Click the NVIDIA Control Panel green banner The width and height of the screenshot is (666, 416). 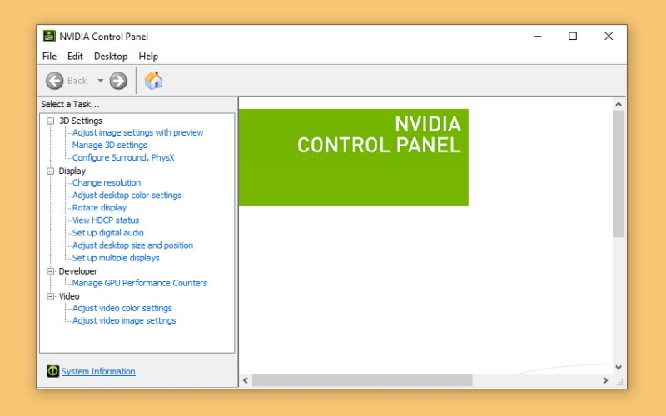354,157
